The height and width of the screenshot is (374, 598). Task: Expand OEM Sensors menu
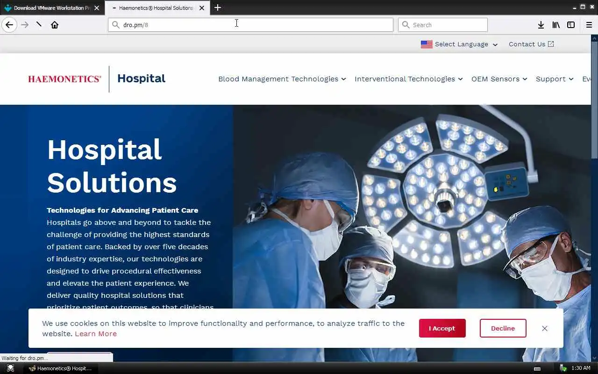[499, 79]
